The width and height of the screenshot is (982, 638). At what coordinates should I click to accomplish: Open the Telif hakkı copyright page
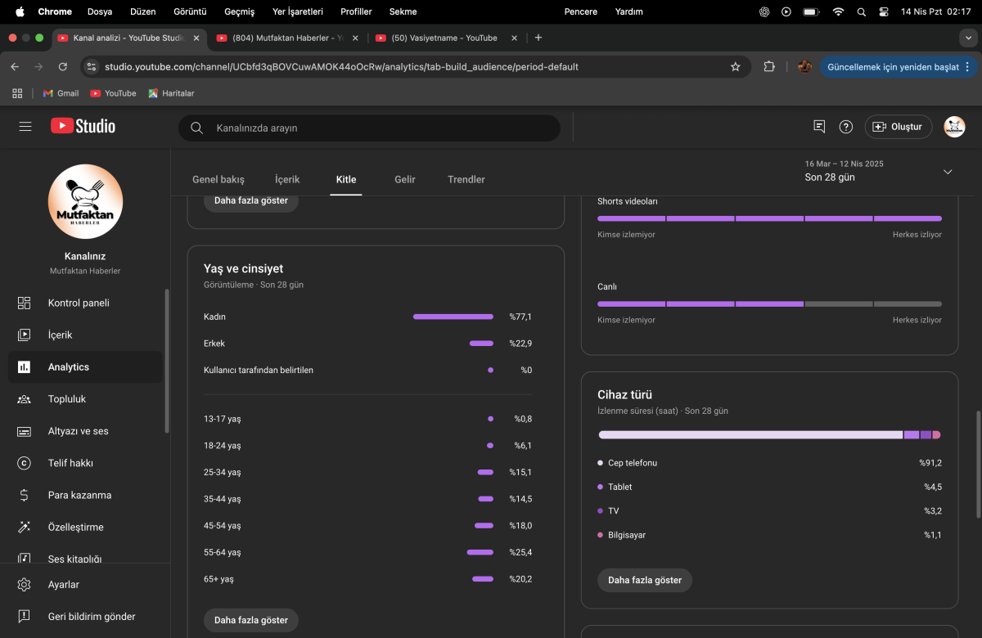(x=85, y=463)
